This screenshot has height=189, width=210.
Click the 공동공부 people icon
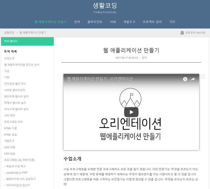pos(182,33)
